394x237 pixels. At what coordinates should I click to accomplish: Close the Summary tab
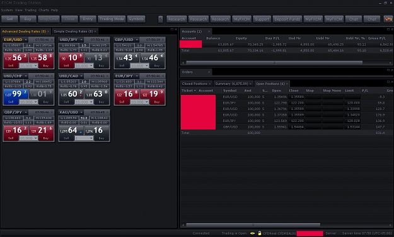250,84
